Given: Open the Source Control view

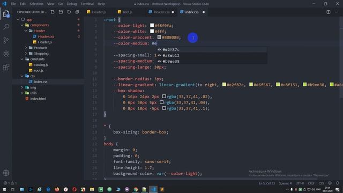Looking at the screenshot, I should (6, 40).
